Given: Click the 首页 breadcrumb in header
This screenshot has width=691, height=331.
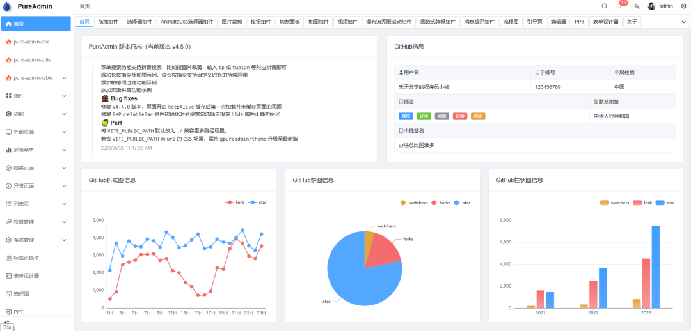Looking at the screenshot, I should pyautogui.click(x=84, y=6).
